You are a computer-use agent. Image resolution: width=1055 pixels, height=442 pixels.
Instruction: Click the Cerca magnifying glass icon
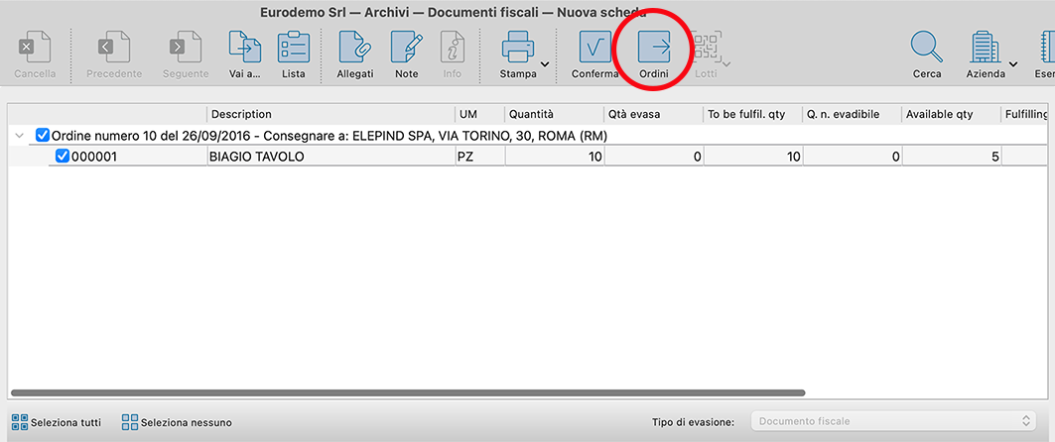click(x=927, y=48)
